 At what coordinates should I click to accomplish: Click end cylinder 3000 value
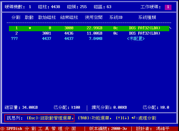69,28
